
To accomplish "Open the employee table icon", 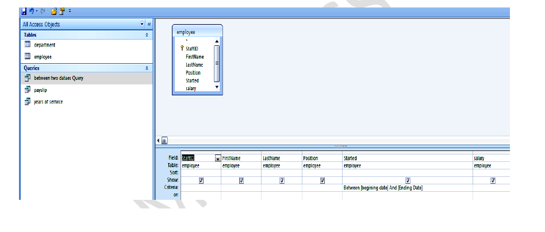I will (27, 57).
